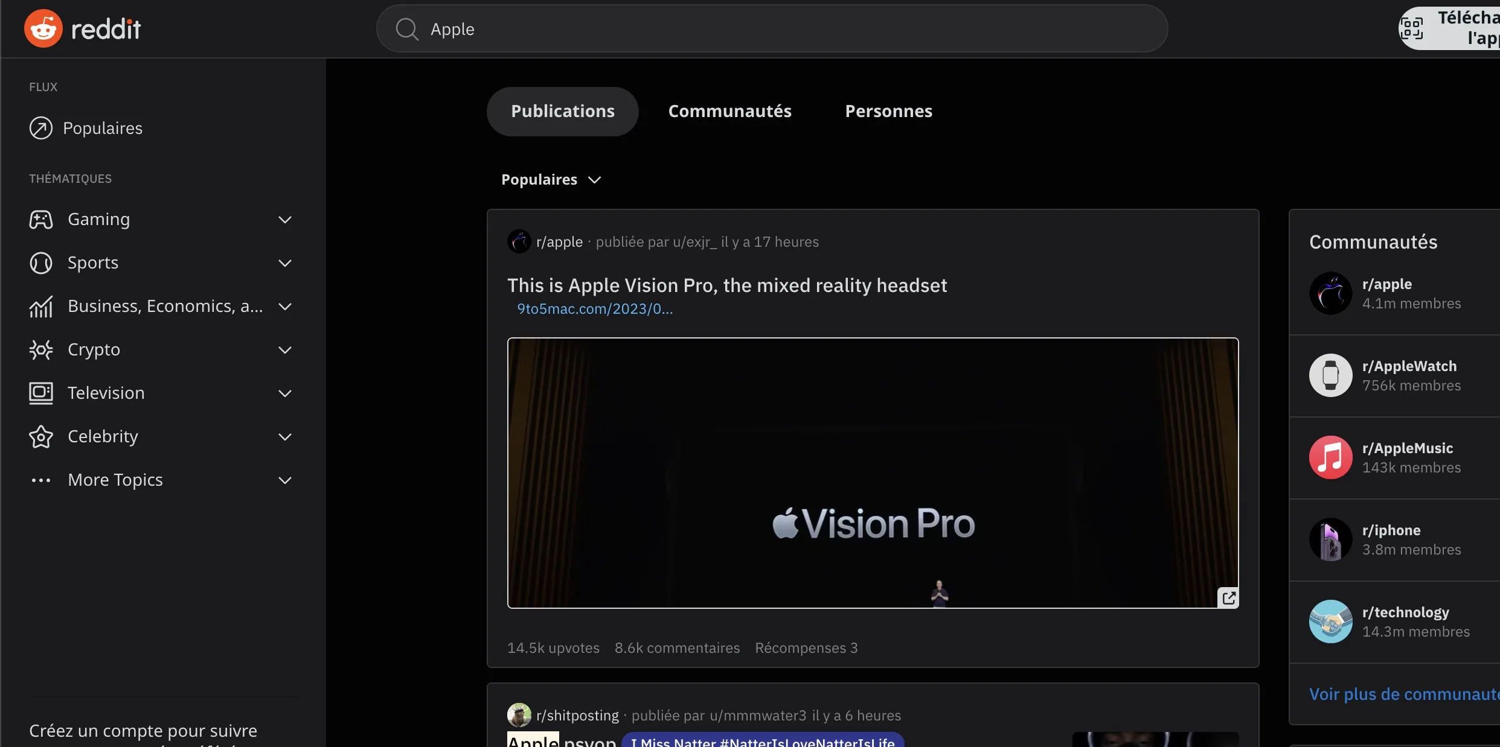Click the QR code download app icon
Viewport: 1500px width, 747px height.
click(1412, 28)
